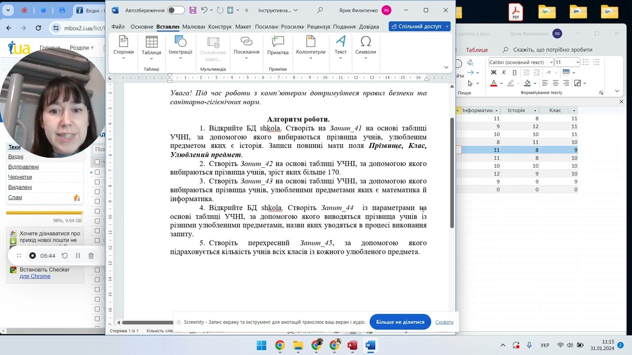Open Спам mail folder link
Viewport: 632px width, 355px height.
[15, 197]
